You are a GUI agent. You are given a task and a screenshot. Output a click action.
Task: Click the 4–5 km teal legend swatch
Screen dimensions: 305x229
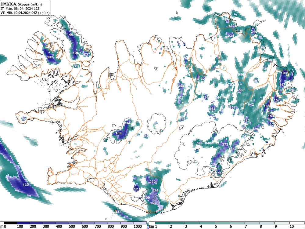[207, 223]
